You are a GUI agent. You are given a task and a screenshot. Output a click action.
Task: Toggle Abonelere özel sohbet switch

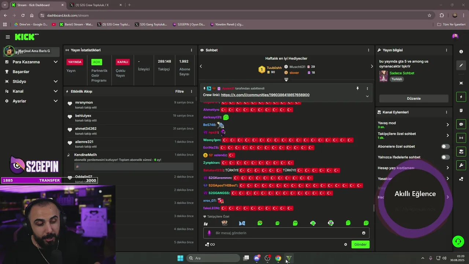(x=445, y=146)
